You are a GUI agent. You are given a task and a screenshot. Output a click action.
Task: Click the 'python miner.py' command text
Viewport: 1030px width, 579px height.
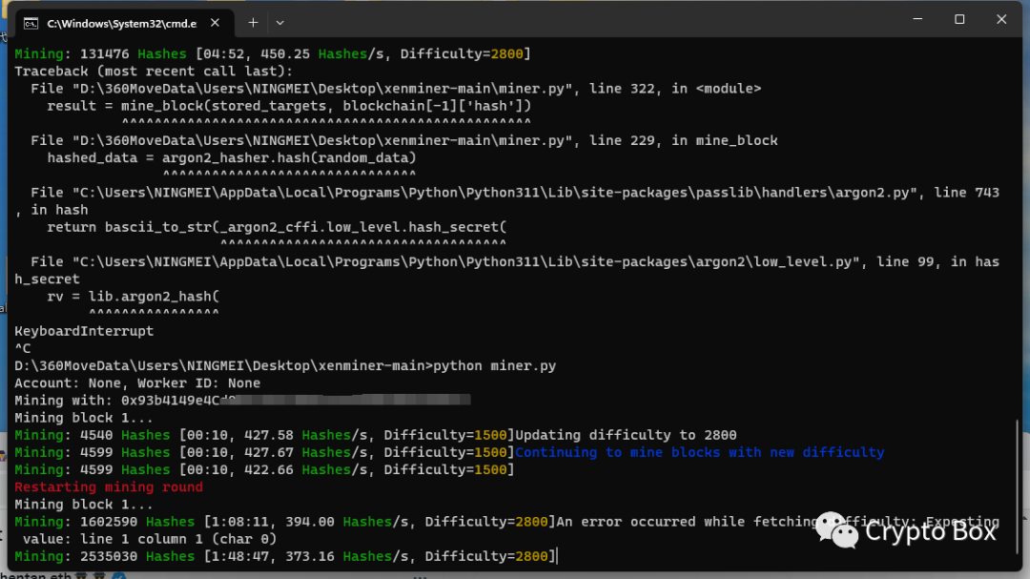(495, 366)
